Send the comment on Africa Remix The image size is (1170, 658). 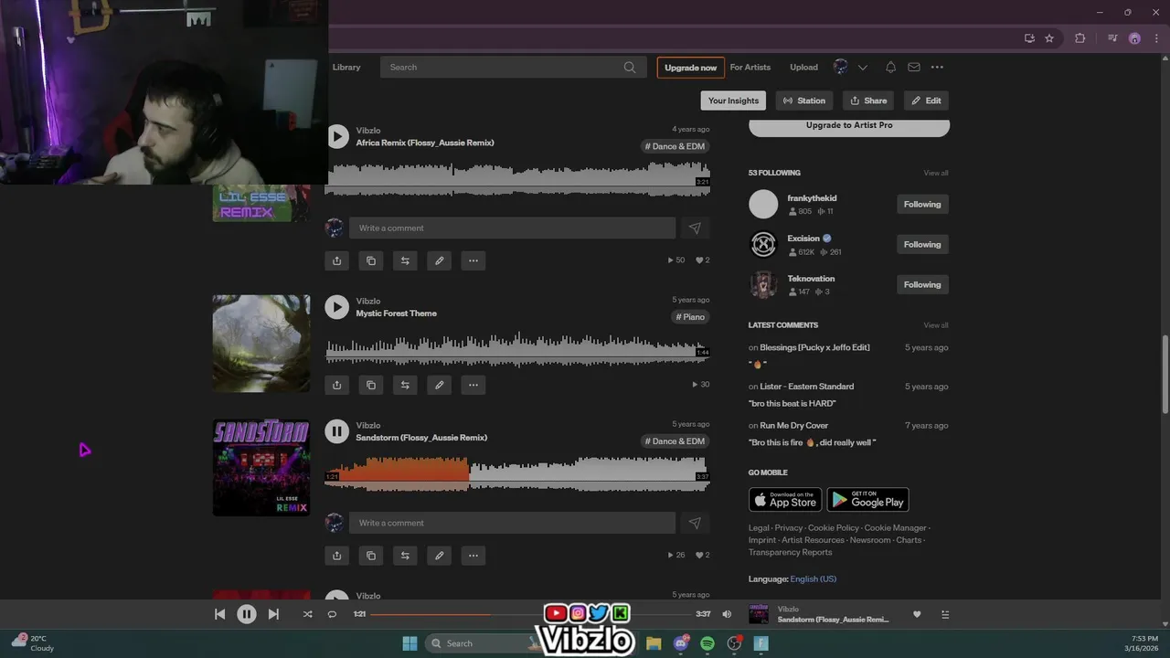[695, 228]
